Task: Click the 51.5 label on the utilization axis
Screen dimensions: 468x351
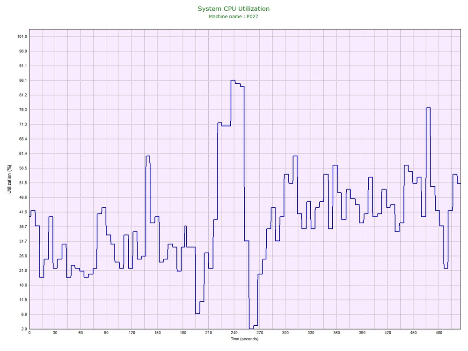Action: tap(22, 183)
